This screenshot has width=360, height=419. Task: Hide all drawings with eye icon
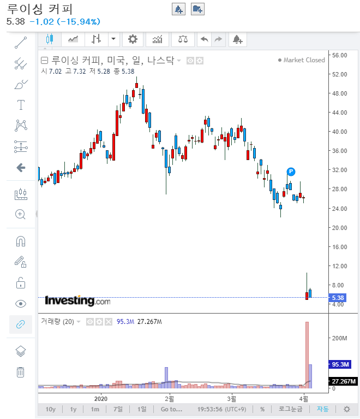[x=21, y=304]
